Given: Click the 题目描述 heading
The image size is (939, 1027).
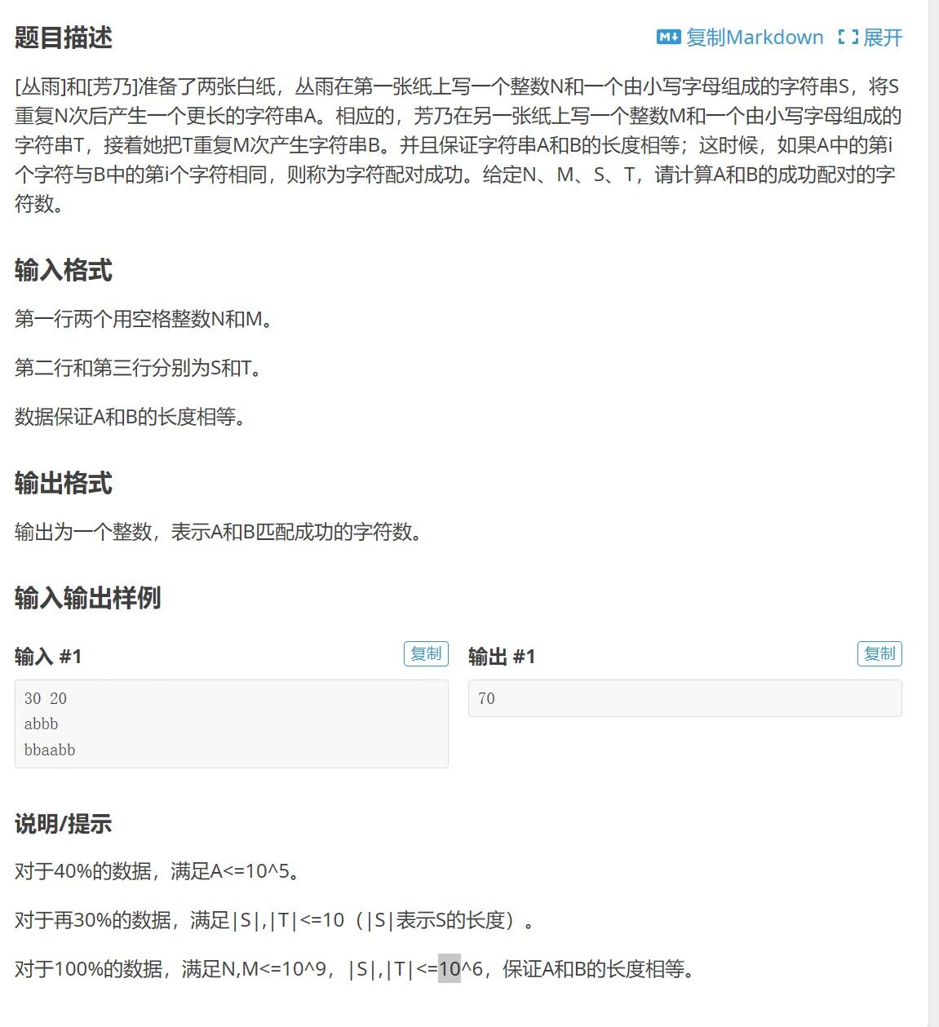Looking at the screenshot, I should 64,38.
